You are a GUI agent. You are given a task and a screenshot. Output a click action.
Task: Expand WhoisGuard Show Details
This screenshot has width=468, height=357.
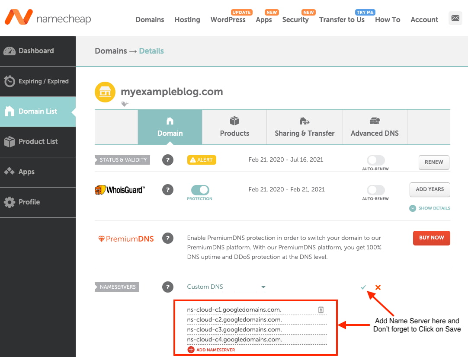tap(430, 208)
